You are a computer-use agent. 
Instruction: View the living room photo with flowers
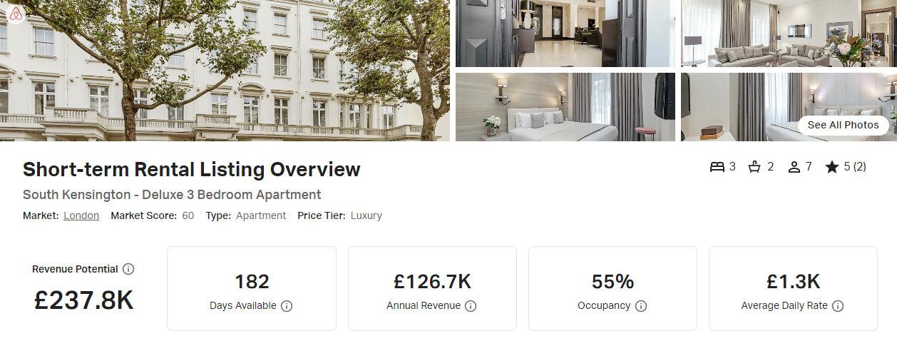coord(789,34)
